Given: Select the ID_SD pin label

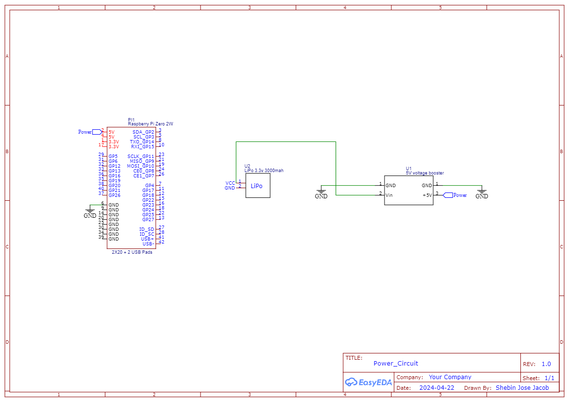Looking at the screenshot, I should [x=147, y=229].
